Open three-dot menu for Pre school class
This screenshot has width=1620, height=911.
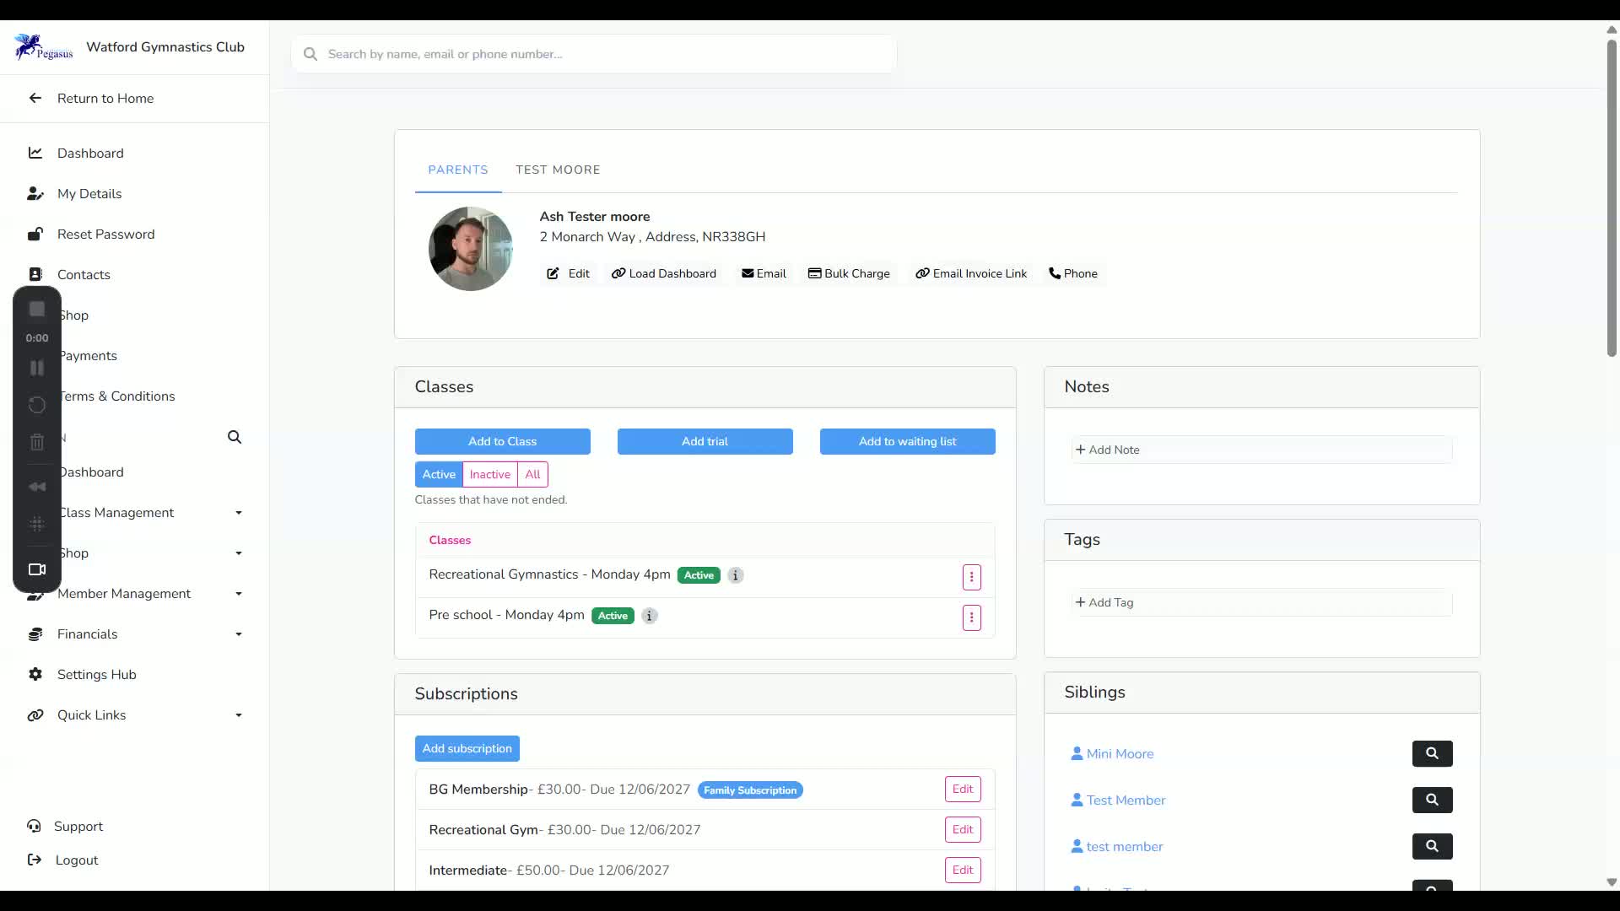click(971, 617)
